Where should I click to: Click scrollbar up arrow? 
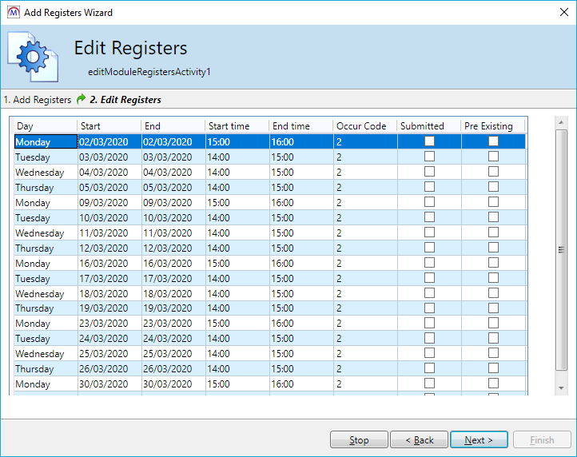tap(561, 122)
